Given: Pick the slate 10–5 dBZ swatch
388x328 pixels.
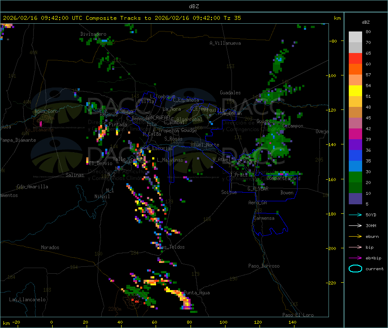Looking at the screenshot, I should 355,199.
